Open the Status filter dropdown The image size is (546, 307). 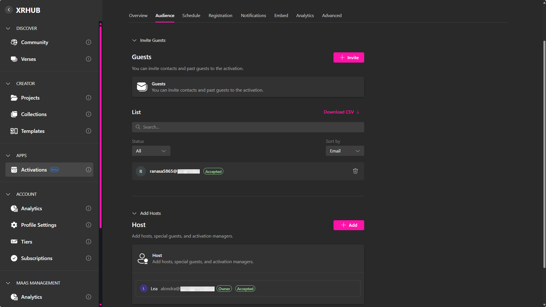pos(151,151)
